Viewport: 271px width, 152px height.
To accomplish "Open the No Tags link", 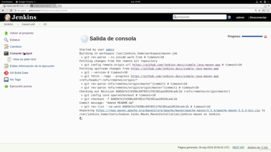I will (x=15, y=80).
